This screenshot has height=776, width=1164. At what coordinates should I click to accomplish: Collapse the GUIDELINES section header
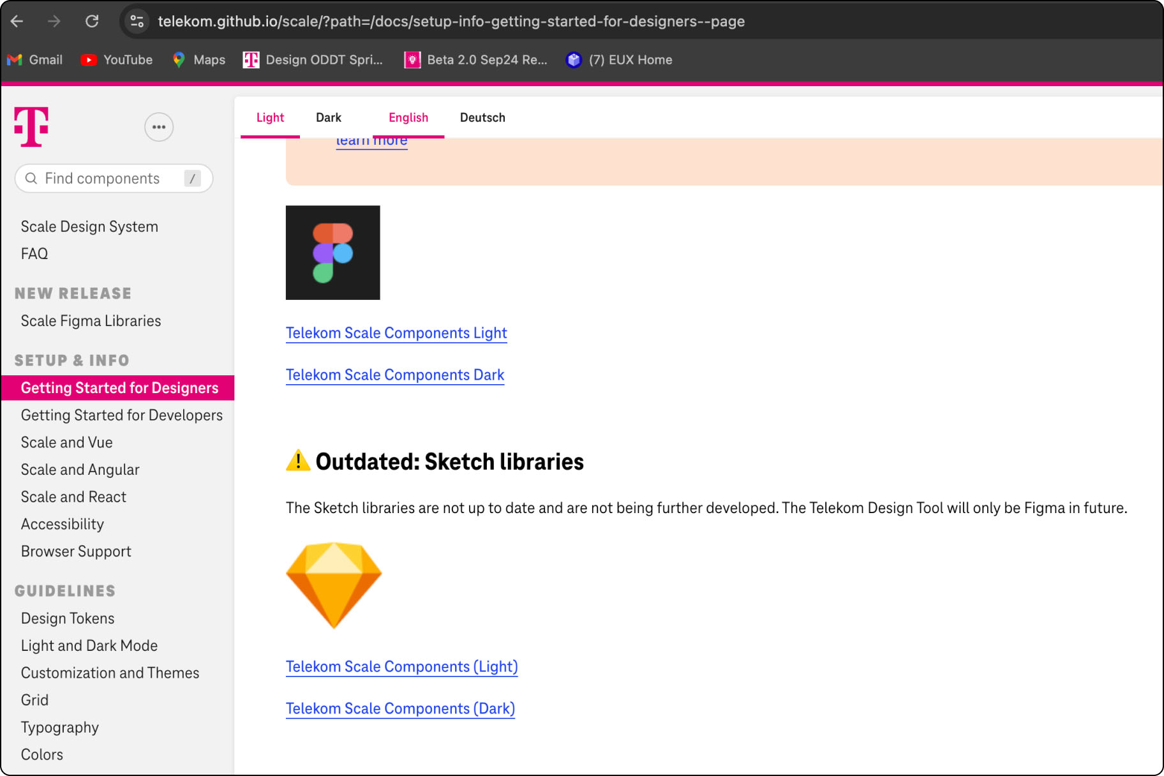pyautogui.click(x=65, y=591)
